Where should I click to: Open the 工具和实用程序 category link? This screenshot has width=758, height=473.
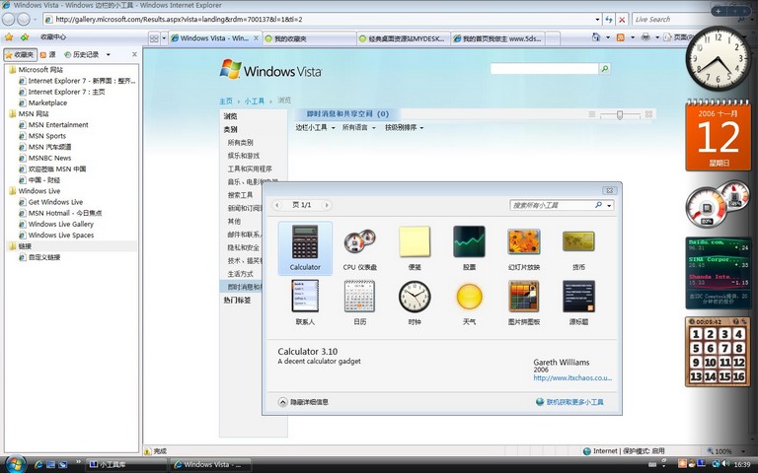[250, 169]
